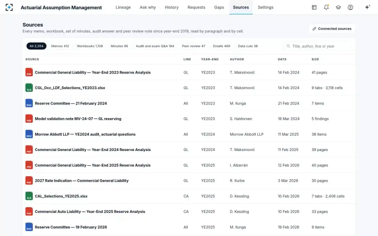Click author S. Haldorsen
This screenshot has width=378, height=236.
(241, 119)
